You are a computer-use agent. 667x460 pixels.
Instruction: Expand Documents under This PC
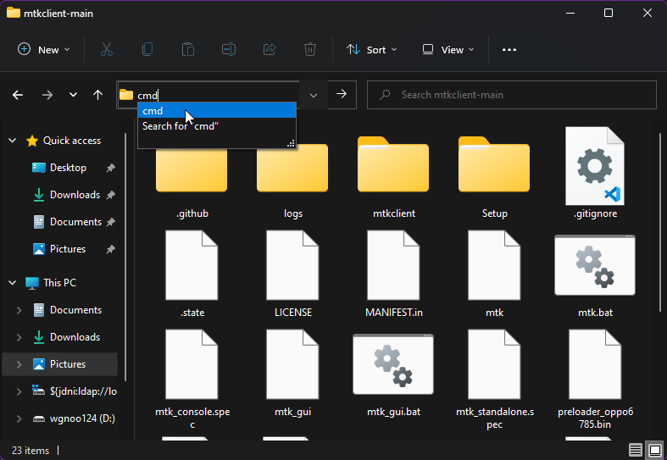tap(19, 310)
